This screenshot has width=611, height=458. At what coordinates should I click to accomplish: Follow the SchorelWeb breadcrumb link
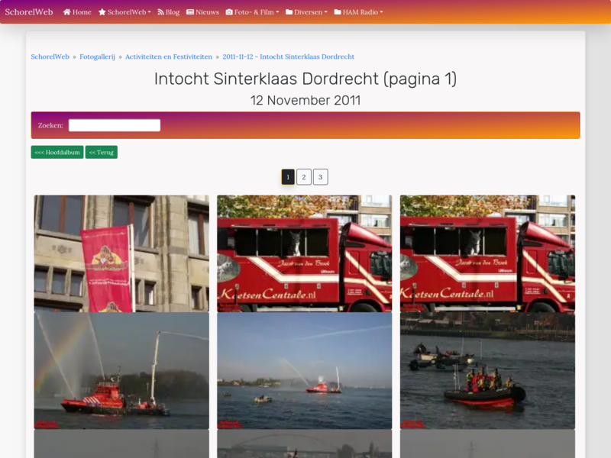[50, 56]
